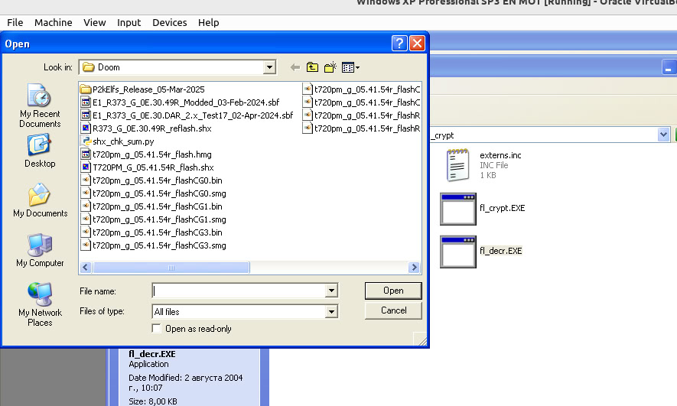Select t720pm_g_05.41.54r_flashCG1.bin file
677x406 pixels.
(151, 206)
